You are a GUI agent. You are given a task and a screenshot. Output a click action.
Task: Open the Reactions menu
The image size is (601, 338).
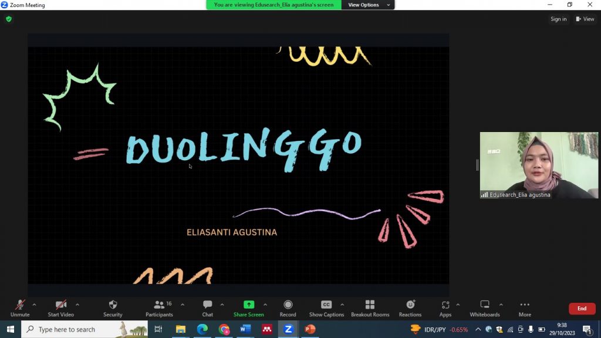(410, 305)
